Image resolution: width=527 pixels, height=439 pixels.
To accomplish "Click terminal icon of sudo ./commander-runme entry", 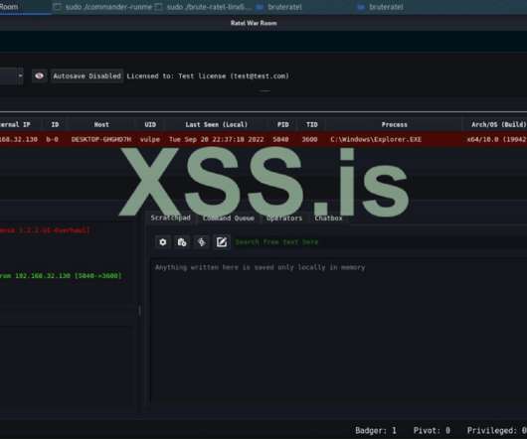I will tap(58, 7).
